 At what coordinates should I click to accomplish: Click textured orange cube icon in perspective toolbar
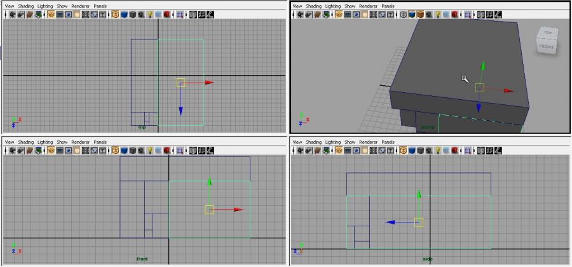[x=421, y=15]
